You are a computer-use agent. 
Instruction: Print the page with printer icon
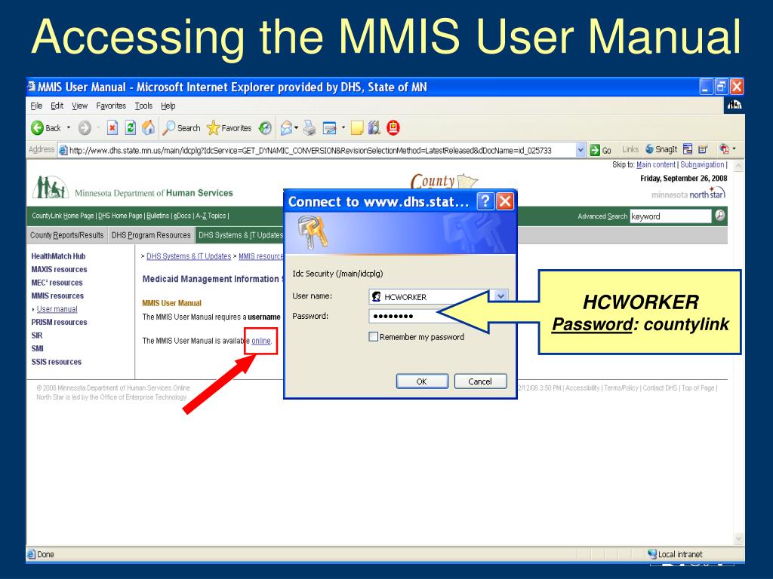click(x=309, y=128)
